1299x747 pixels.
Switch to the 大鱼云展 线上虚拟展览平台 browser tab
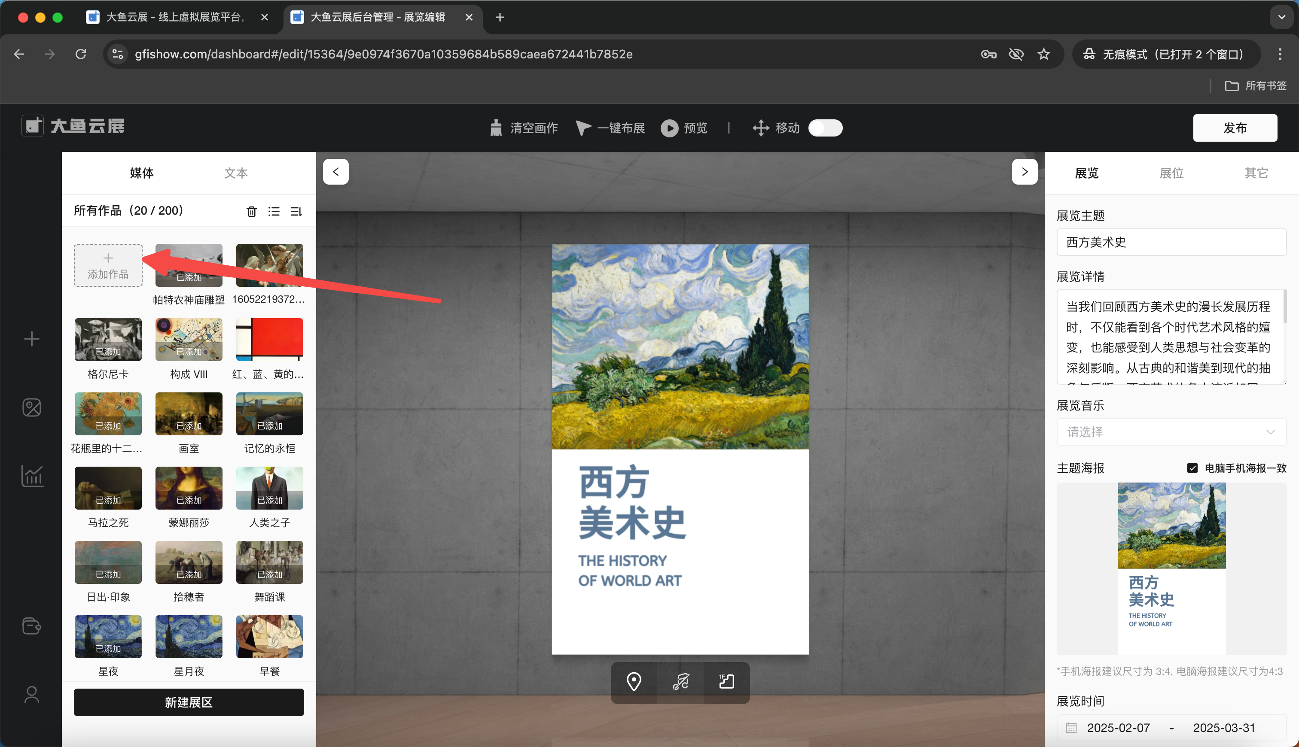click(x=174, y=18)
